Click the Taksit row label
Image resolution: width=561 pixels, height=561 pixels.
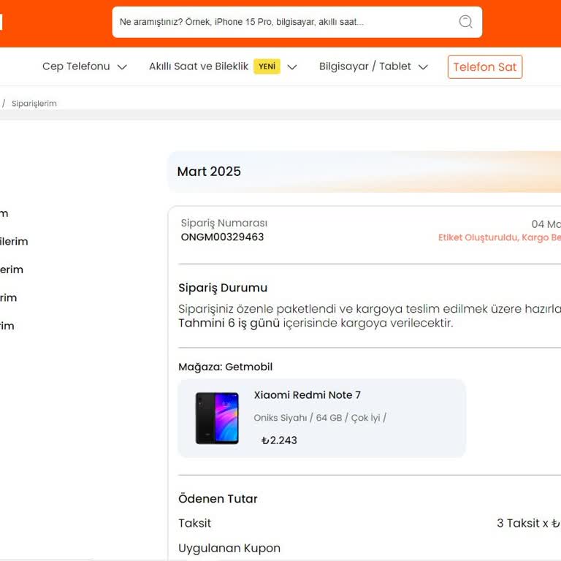[194, 523]
